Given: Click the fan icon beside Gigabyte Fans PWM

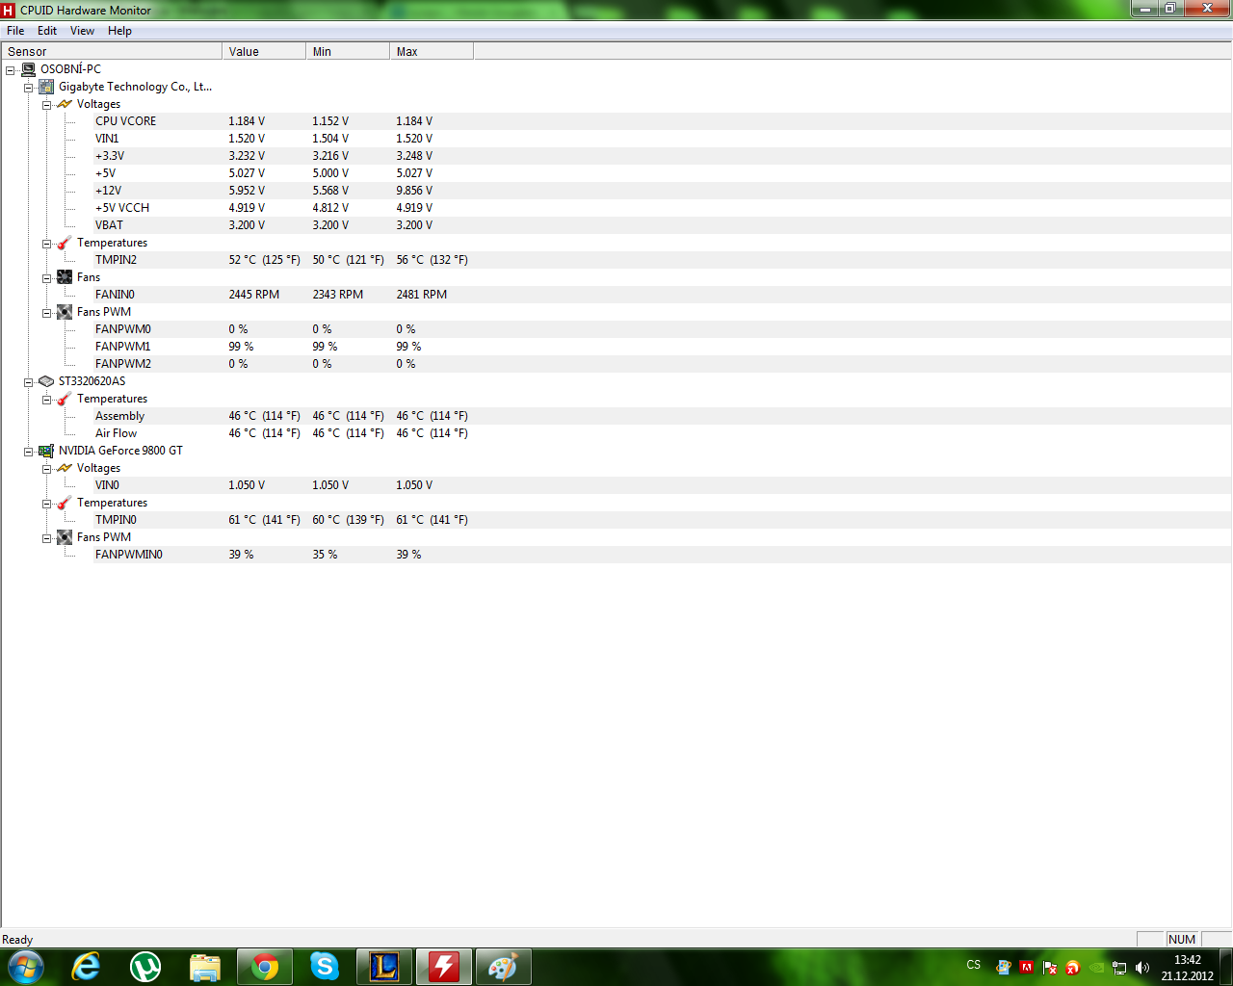Looking at the screenshot, I should pyautogui.click(x=65, y=312).
